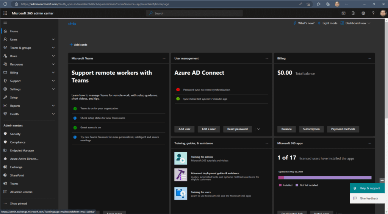Image resolution: width=388 pixels, height=214 pixels.
Task: Open the app launcher waffle icon
Action: 5,13
